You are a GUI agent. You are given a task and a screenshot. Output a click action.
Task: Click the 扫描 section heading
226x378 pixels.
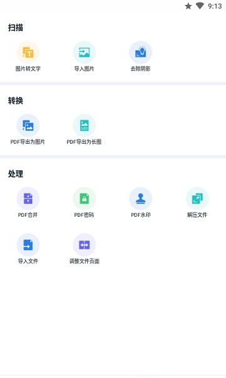(x=16, y=28)
